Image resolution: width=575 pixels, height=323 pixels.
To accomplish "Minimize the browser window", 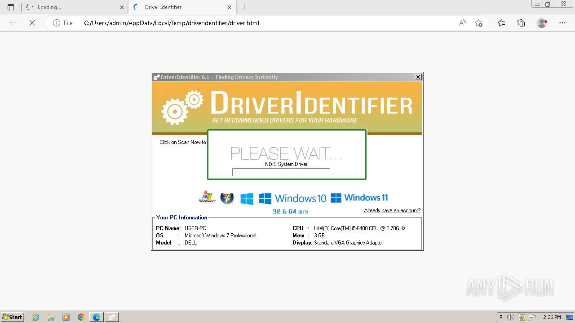I will coord(537,4).
